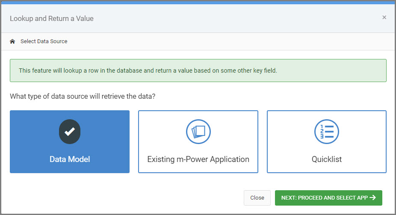Pick the Quicklist data source card

(327, 141)
